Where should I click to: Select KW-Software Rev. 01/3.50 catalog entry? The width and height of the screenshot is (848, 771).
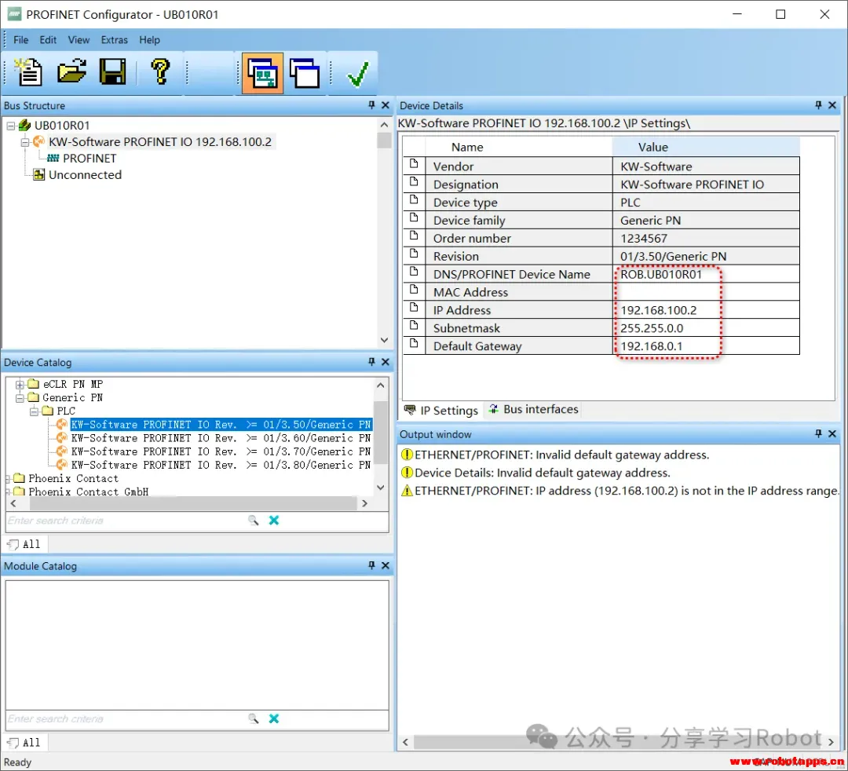tap(221, 425)
